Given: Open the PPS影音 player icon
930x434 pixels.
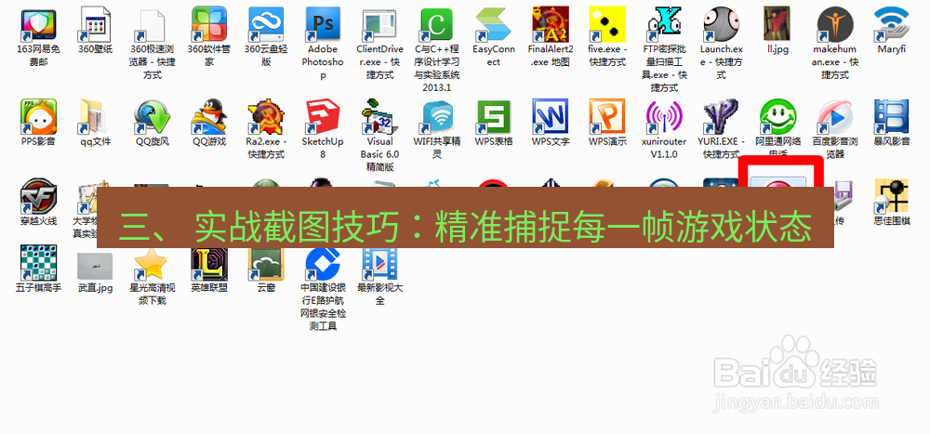Looking at the screenshot, I should tap(38, 116).
